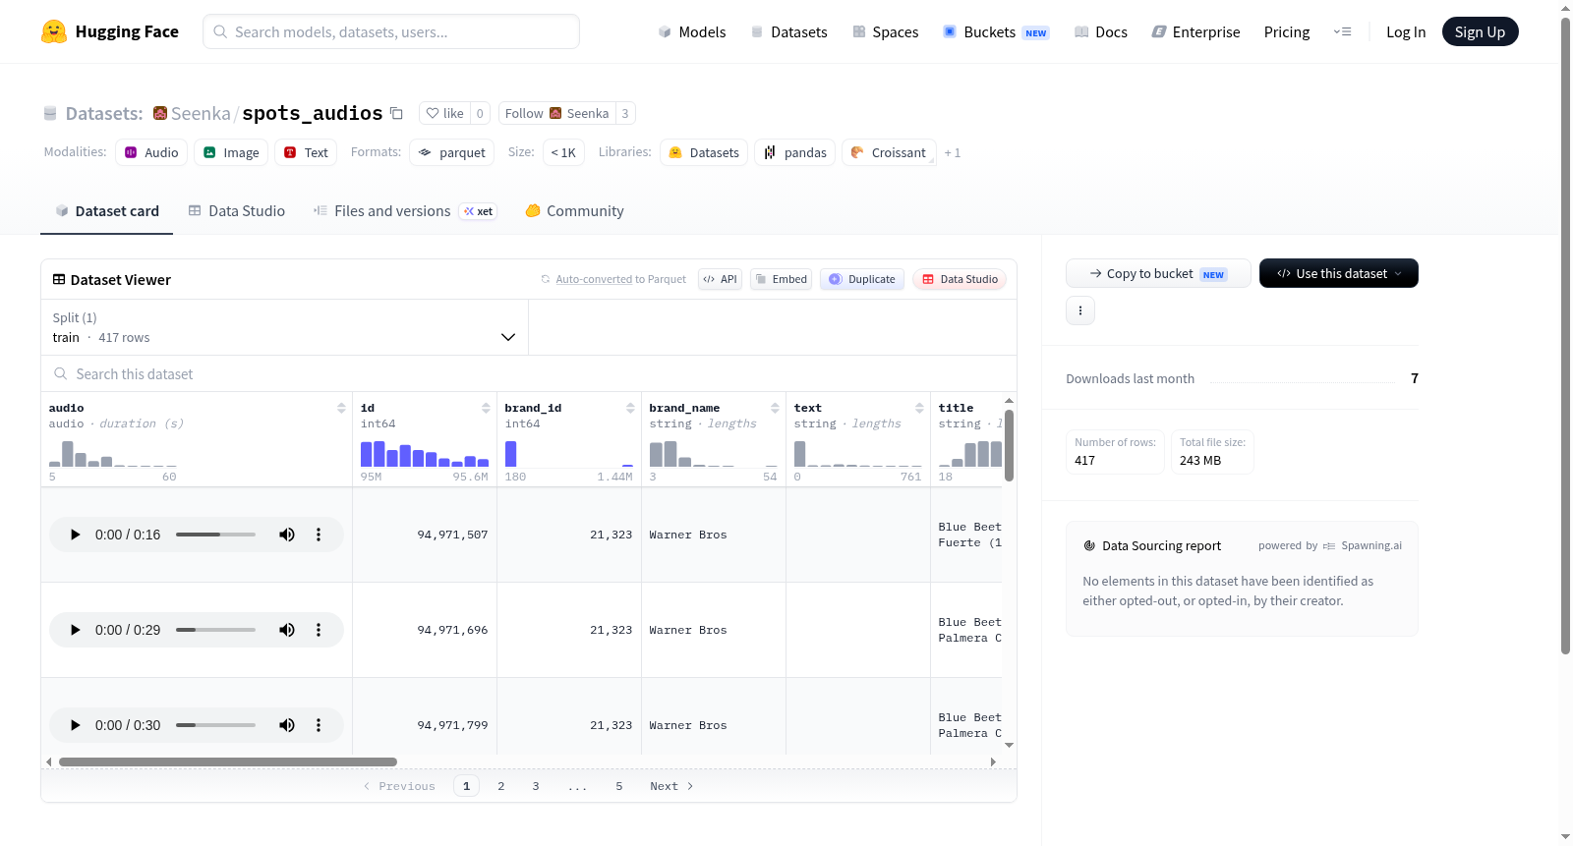Click the Sign Up button
1573x846 pixels.
[1480, 31]
